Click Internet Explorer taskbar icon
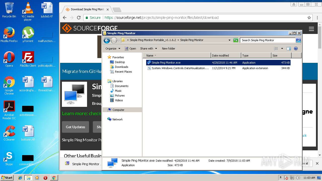This screenshot has width=322, height=181. [20, 178]
